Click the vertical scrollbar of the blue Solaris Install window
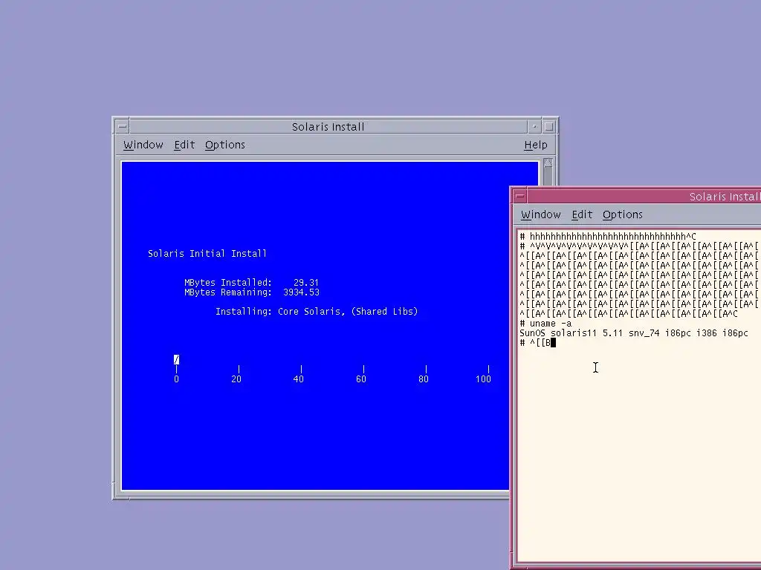This screenshot has height=570, width=761. [548, 172]
